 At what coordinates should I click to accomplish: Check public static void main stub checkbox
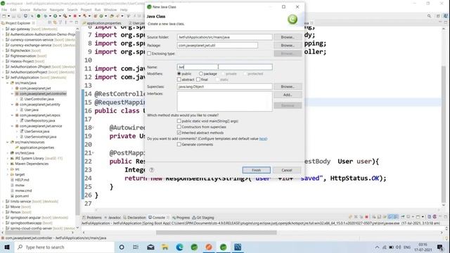pyautogui.click(x=179, y=121)
